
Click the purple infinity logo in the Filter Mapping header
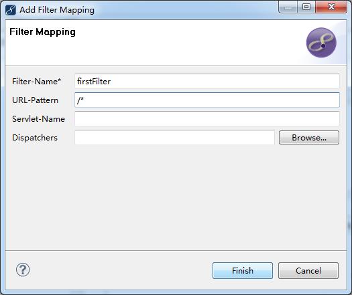tap(321, 43)
